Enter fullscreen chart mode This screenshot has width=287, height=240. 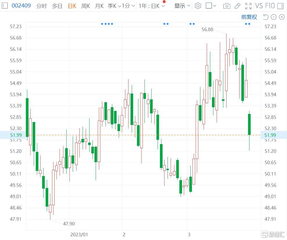[248, 6]
